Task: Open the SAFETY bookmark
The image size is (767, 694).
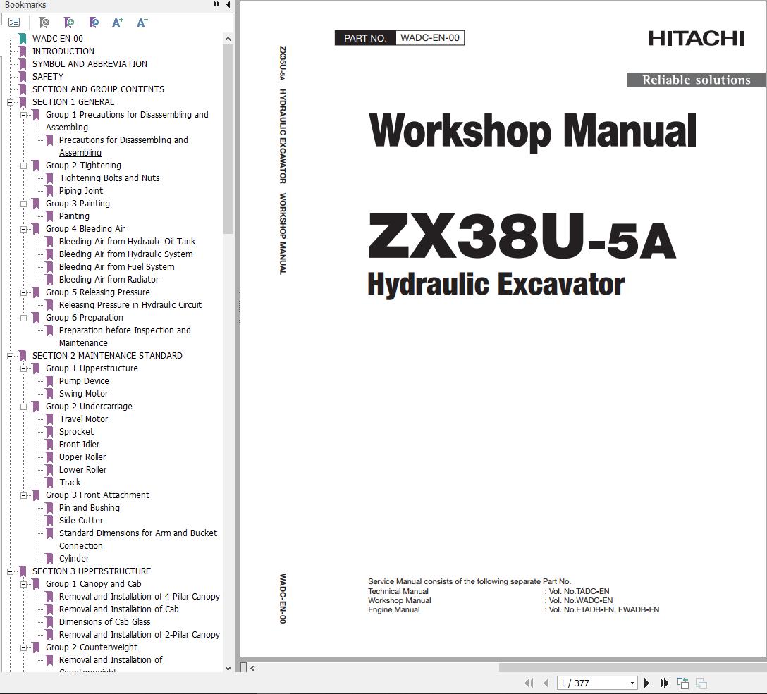Action: [47, 76]
